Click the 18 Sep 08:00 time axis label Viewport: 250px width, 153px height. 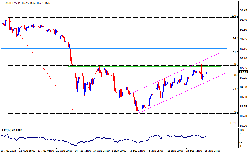pos(213,150)
